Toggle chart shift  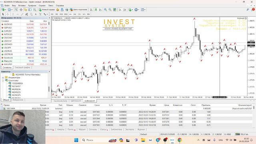125,10
